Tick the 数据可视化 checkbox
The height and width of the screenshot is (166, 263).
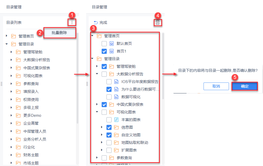point(109,97)
